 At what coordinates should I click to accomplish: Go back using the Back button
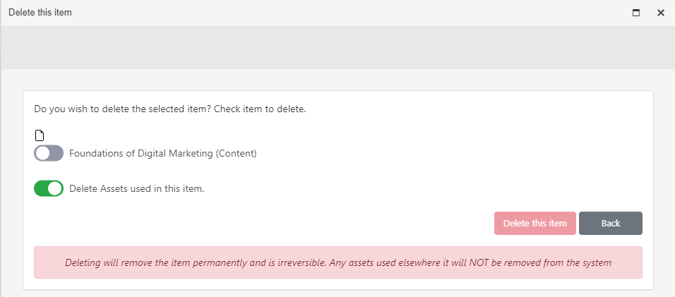pyautogui.click(x=611, y=223)
